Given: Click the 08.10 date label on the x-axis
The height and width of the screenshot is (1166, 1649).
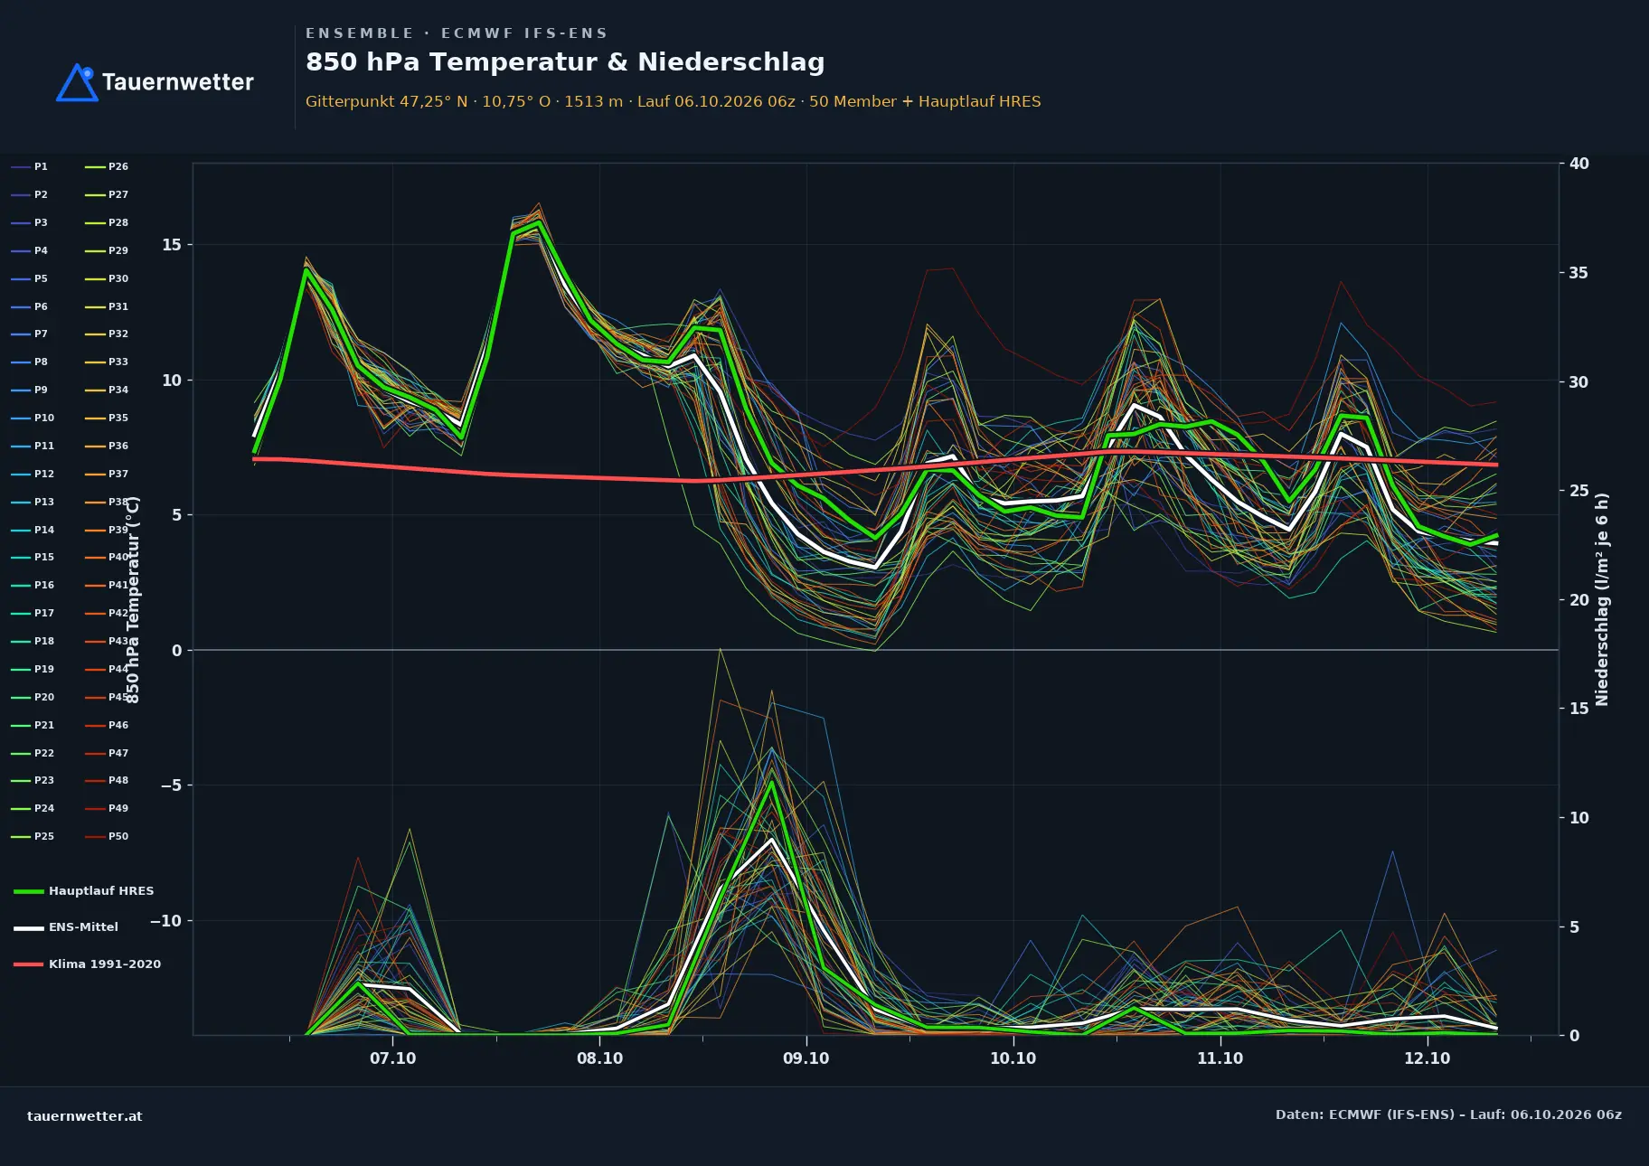Looking at the screenshot, I should pos(600,1058).
